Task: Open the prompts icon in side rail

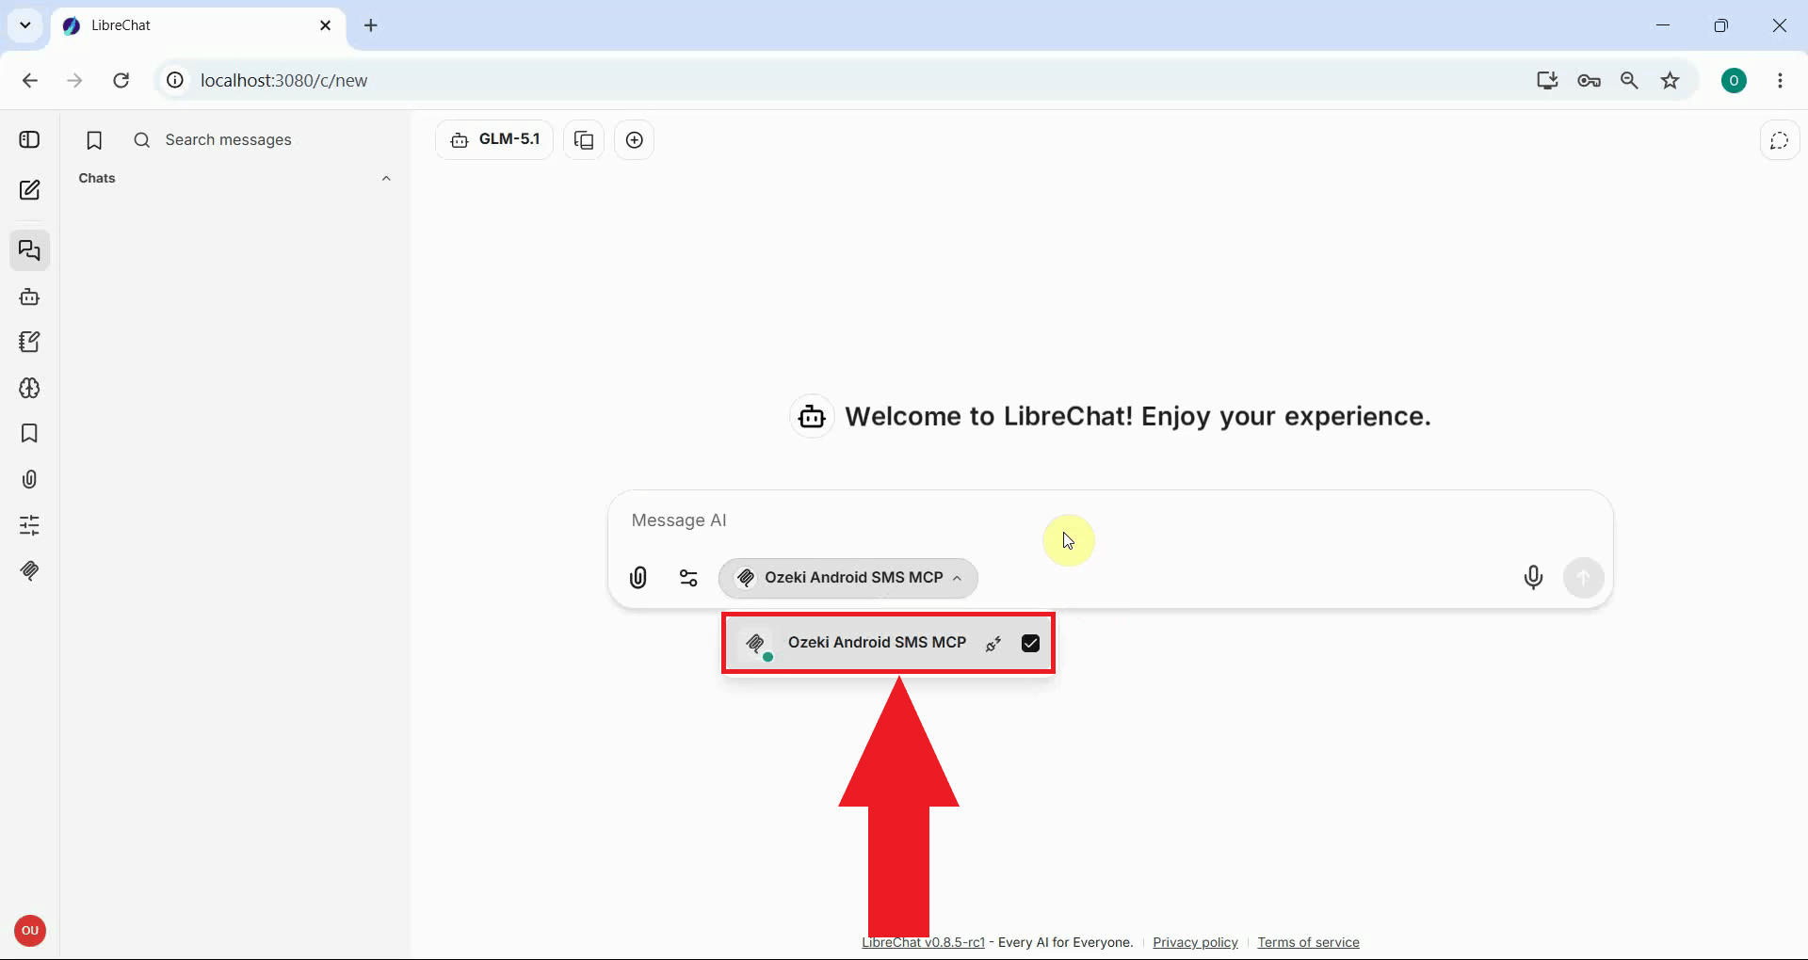Action: tap(29, 342)
